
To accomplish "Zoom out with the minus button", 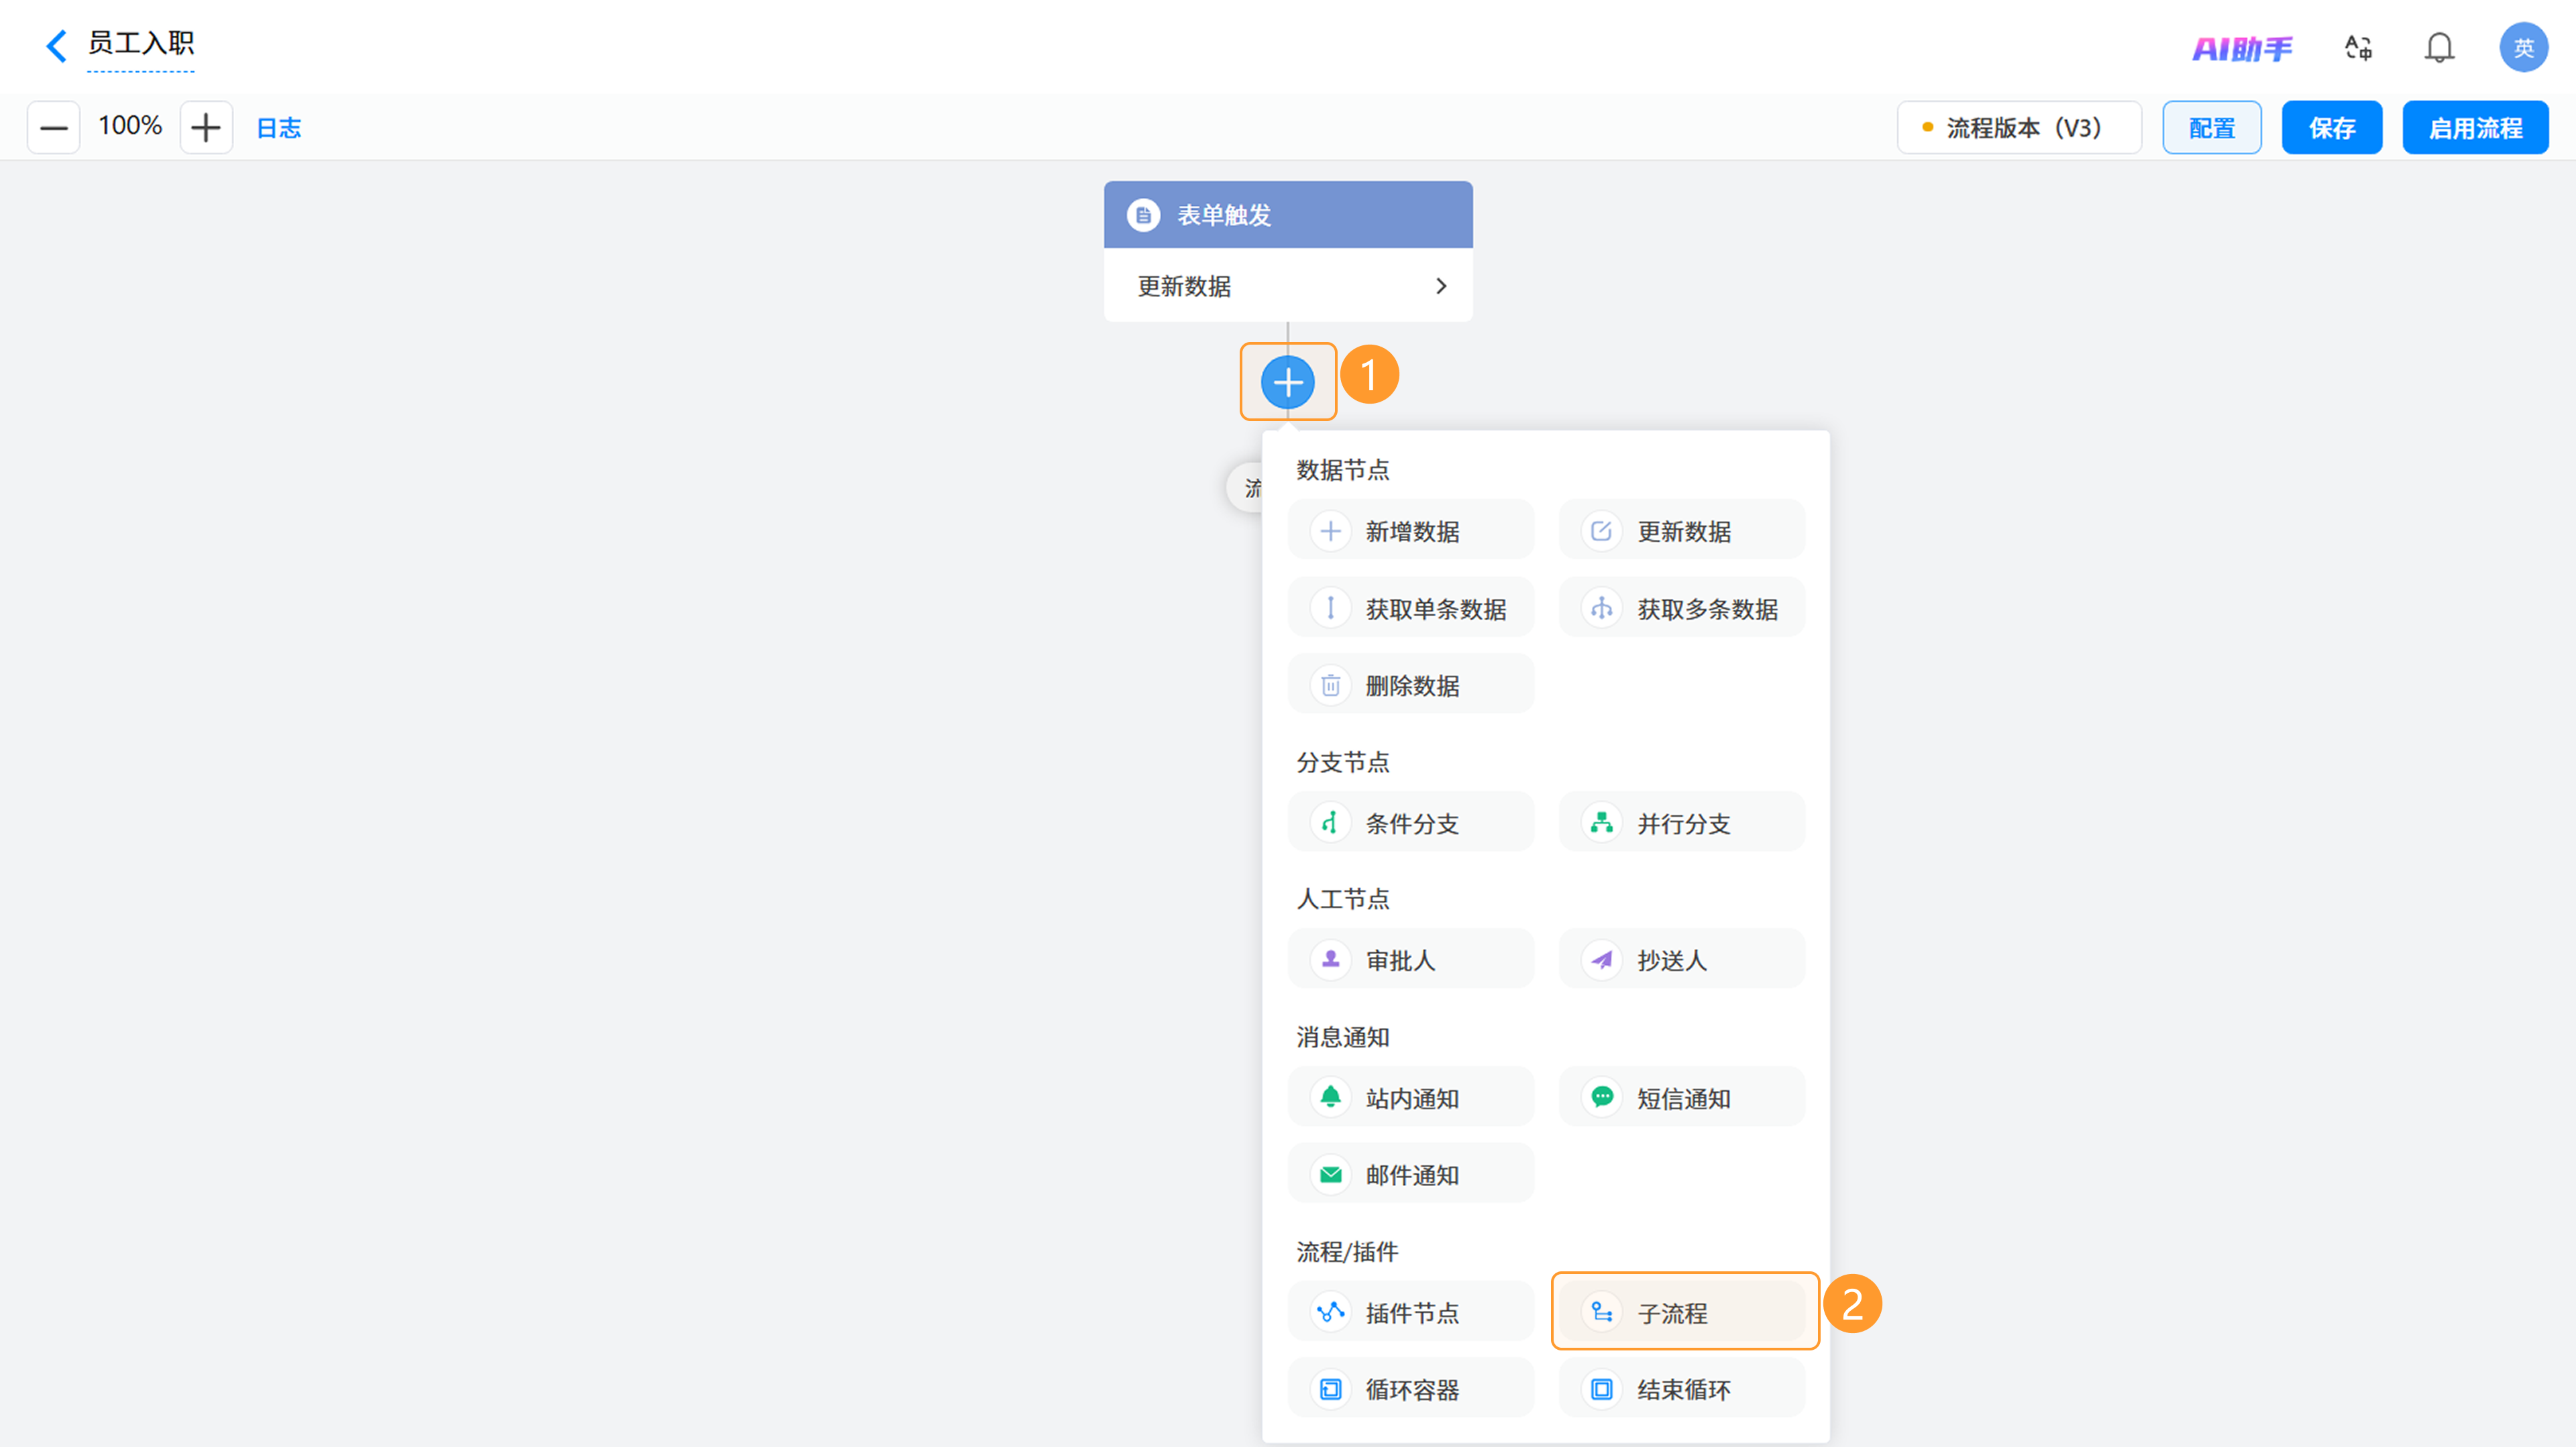I will (x=53, y=127).
